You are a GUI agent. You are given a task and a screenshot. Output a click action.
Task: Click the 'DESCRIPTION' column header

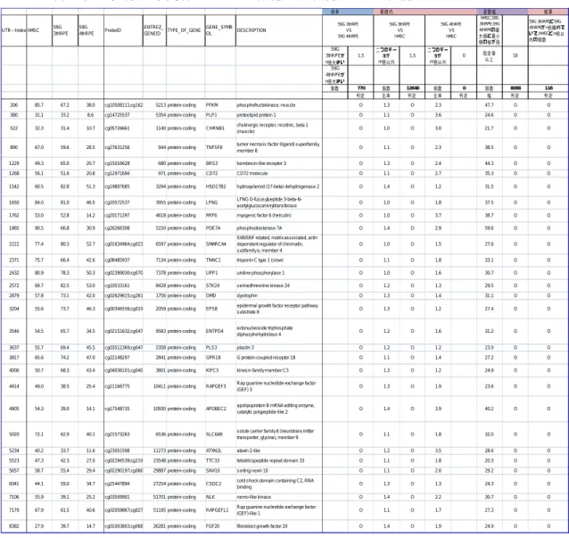click(x=278, y=30)
